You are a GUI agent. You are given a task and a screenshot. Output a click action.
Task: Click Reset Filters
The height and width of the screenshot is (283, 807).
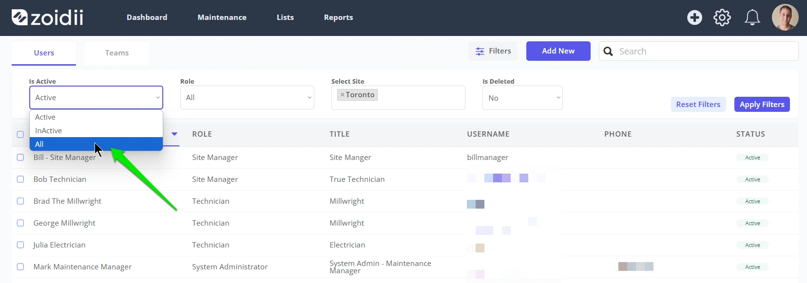(698, 105)
